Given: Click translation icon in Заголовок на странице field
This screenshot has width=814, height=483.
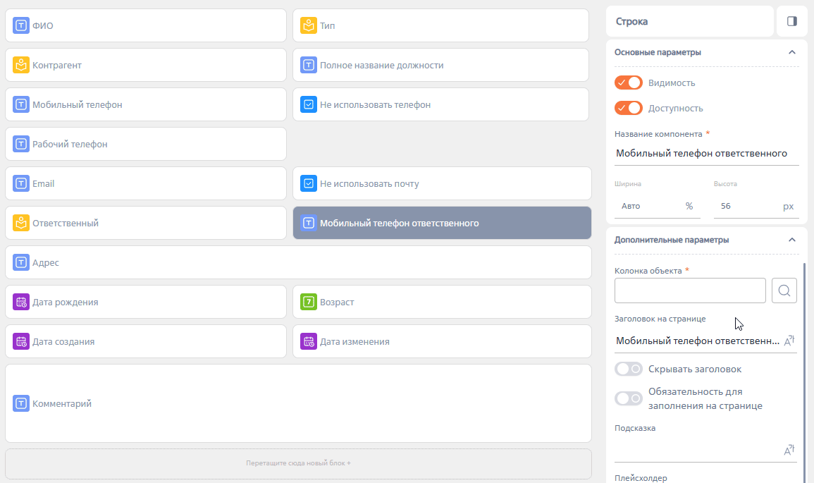Looking at the screenshot, I should [x=789, y=341].
